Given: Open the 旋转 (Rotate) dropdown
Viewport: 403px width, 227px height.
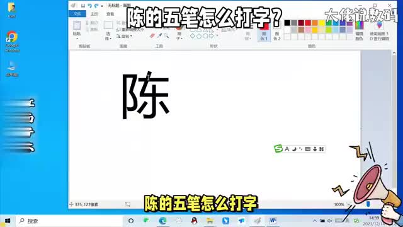Looking at the screenshot, I should click(124, 37).
